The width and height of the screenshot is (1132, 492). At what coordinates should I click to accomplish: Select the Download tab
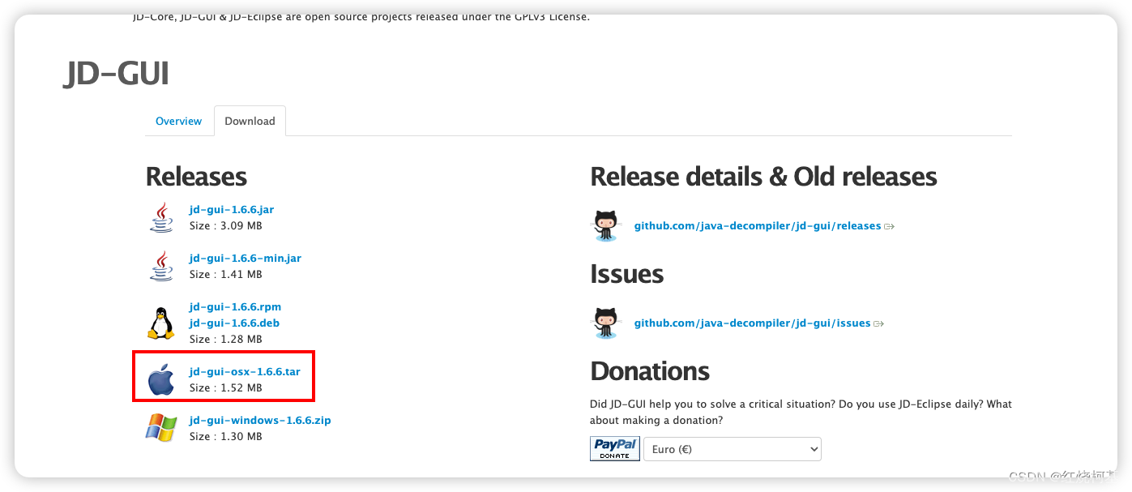pos(250,121)
